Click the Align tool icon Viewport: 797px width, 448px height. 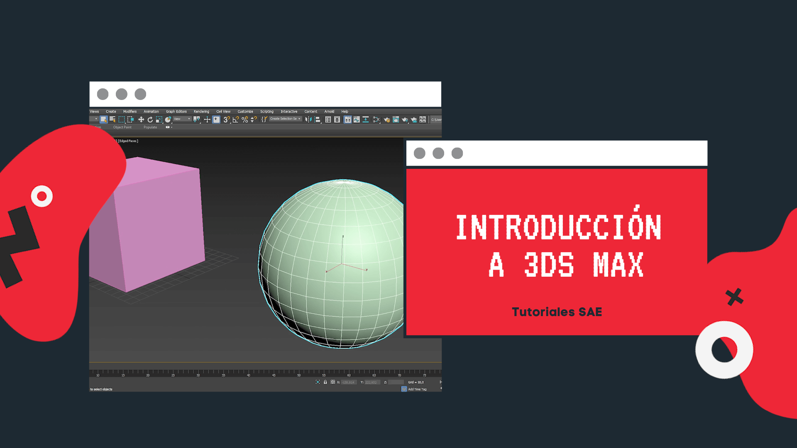coord(318,119)
